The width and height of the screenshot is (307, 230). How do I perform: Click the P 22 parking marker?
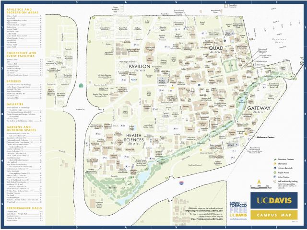[x=177, y=29]
